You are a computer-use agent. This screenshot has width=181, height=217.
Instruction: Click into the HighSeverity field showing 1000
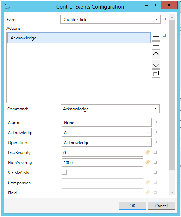103,162
